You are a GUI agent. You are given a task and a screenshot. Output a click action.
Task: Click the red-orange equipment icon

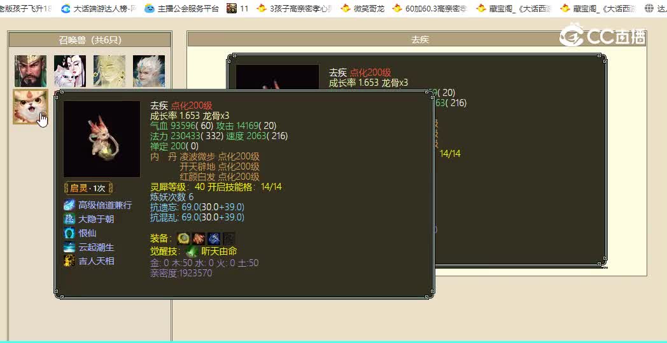coord(199,239)
